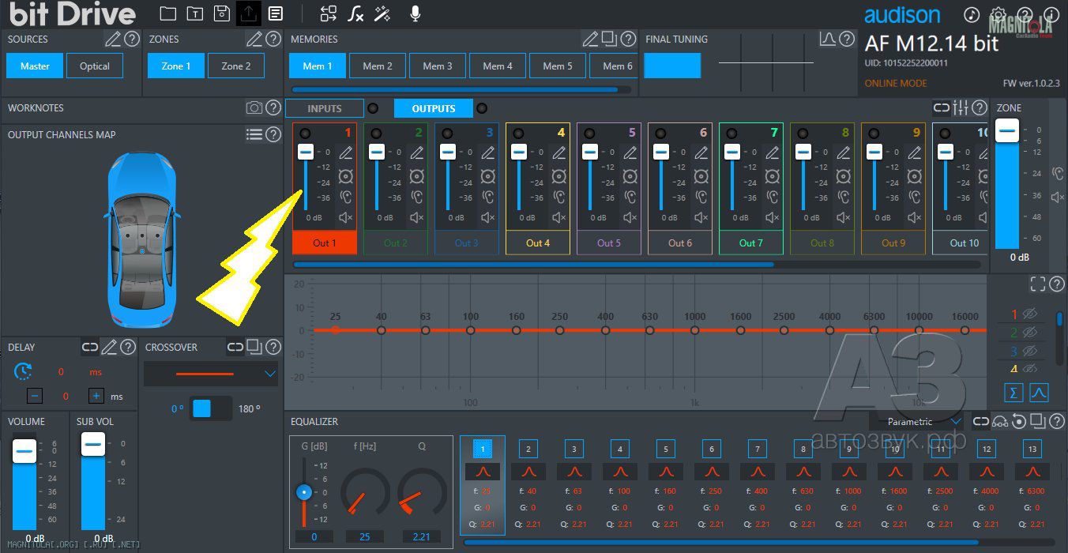Open filter shape selector for EQ band 1
This screenshot has width=1068, height=553.
(483, 472)
